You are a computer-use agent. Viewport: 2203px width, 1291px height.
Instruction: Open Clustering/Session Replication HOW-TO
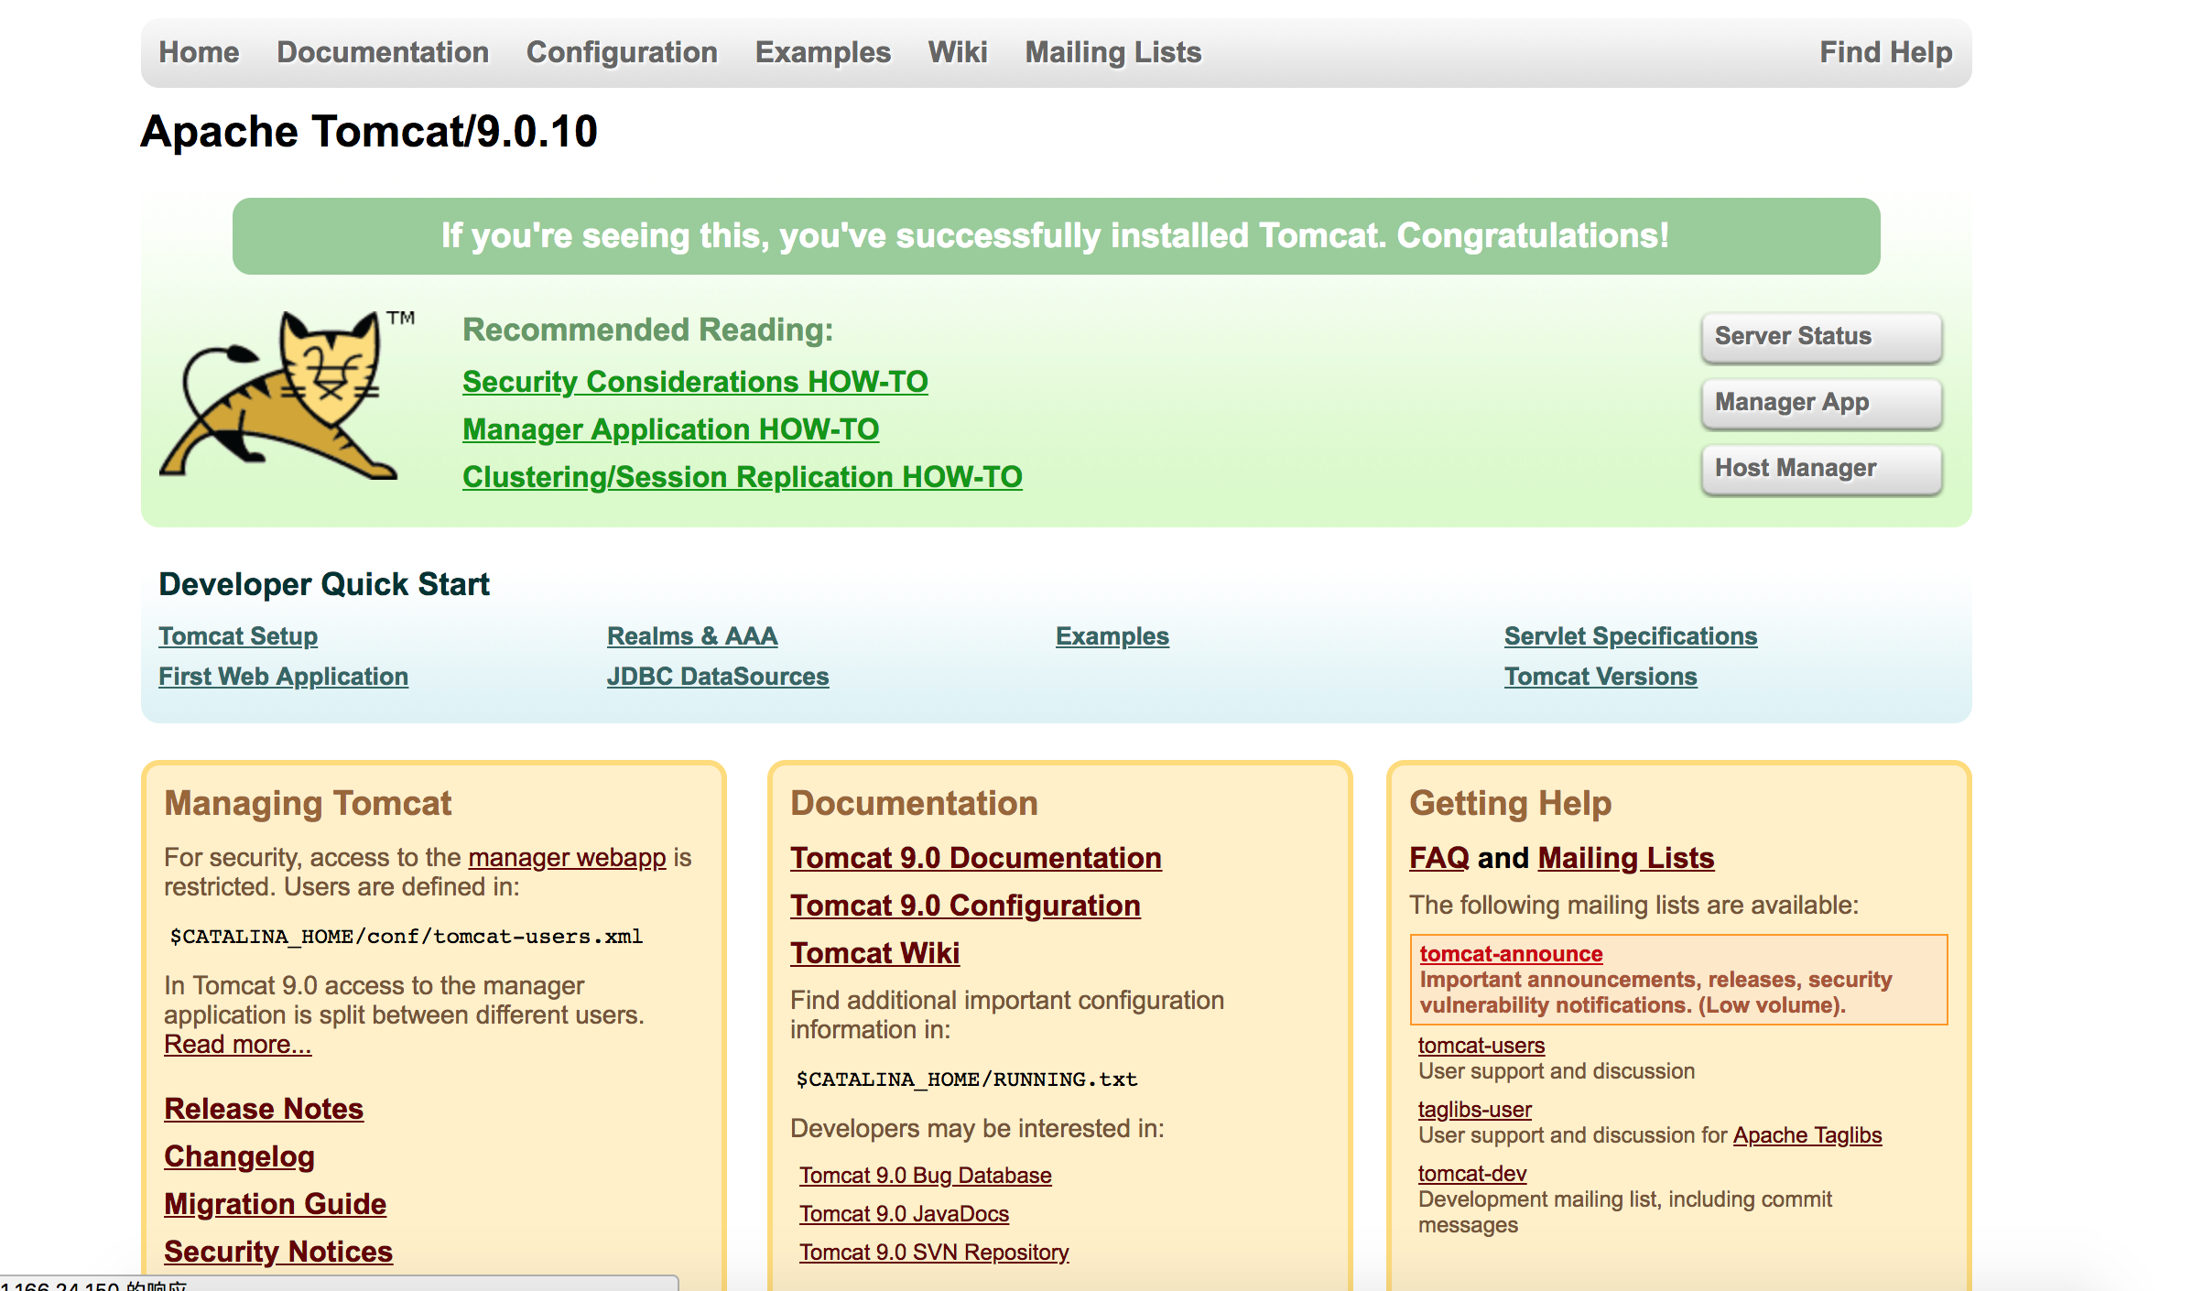click(743, 476)
